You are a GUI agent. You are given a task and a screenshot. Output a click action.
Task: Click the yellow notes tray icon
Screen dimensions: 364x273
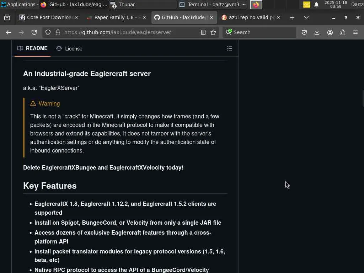(x=307, y=5)
